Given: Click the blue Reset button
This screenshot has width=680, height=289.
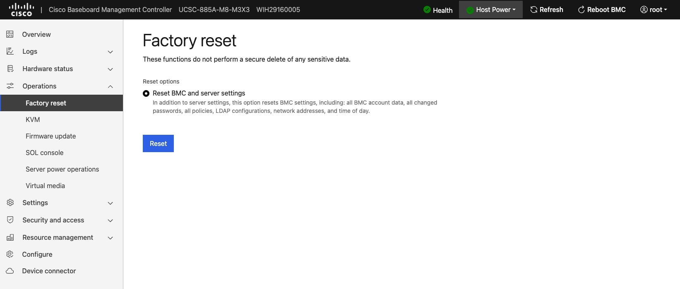Looking at the screenshot, I should pos(158,143).
